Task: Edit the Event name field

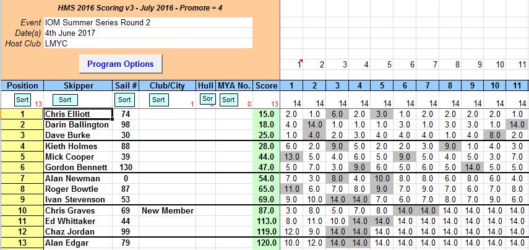Action: pyautogui.click(x=147, y=22)
